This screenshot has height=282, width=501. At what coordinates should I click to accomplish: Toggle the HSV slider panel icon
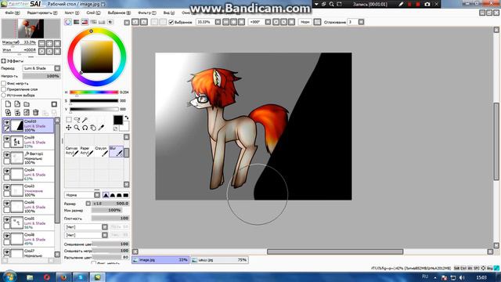coord(85,22)
